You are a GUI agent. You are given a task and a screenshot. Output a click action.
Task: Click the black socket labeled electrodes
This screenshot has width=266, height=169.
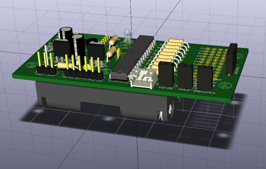pyautogui.click(x=205, y=77)
